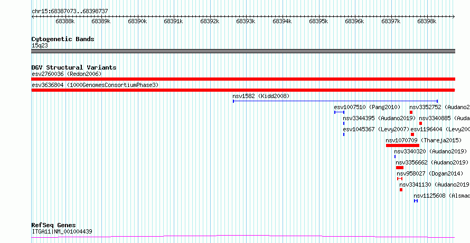Screen dimensions: 470x243
Task: Open the esv2760036 (Redon2006) variant label
Action: pyautogui.click(x=67, y=74)
